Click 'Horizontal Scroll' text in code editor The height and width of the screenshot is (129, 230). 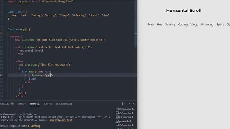31,51
